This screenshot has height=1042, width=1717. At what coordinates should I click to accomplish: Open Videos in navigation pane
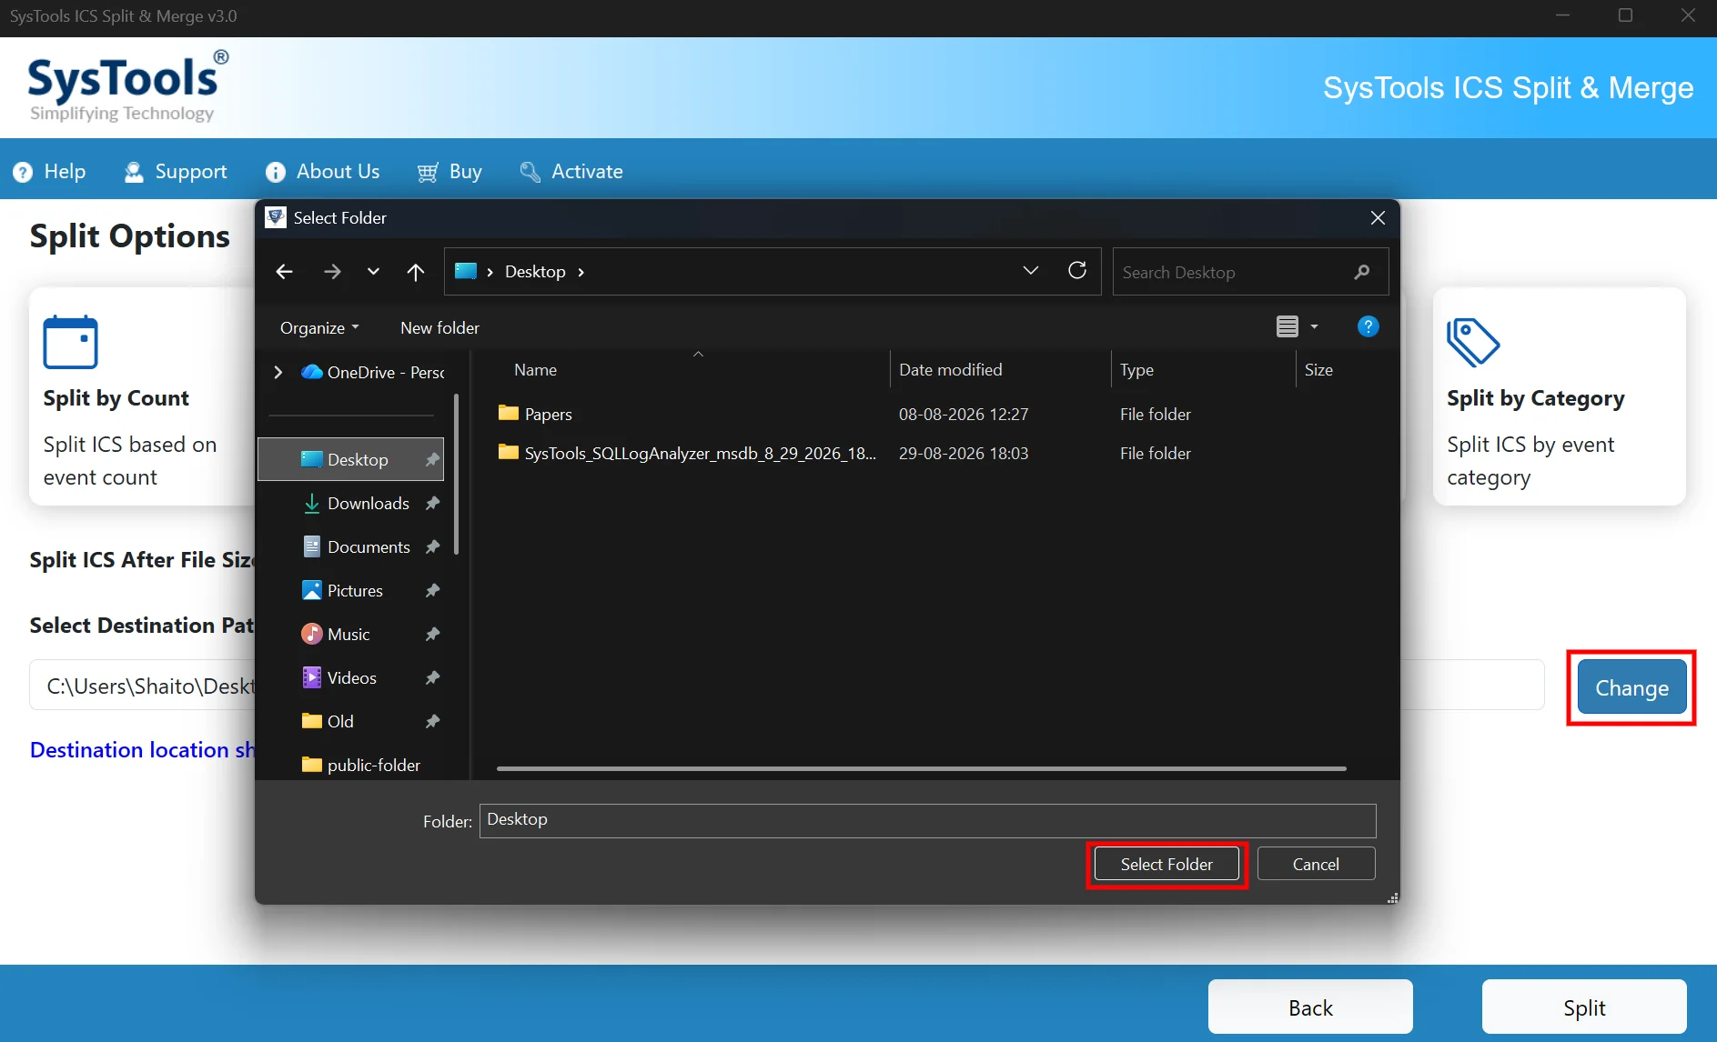[338, 677]
